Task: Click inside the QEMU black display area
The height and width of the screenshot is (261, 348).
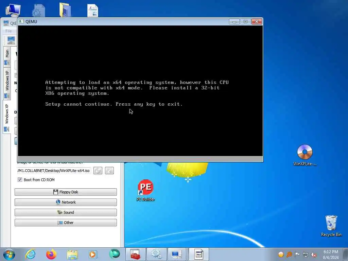Action: coord(140,91)
